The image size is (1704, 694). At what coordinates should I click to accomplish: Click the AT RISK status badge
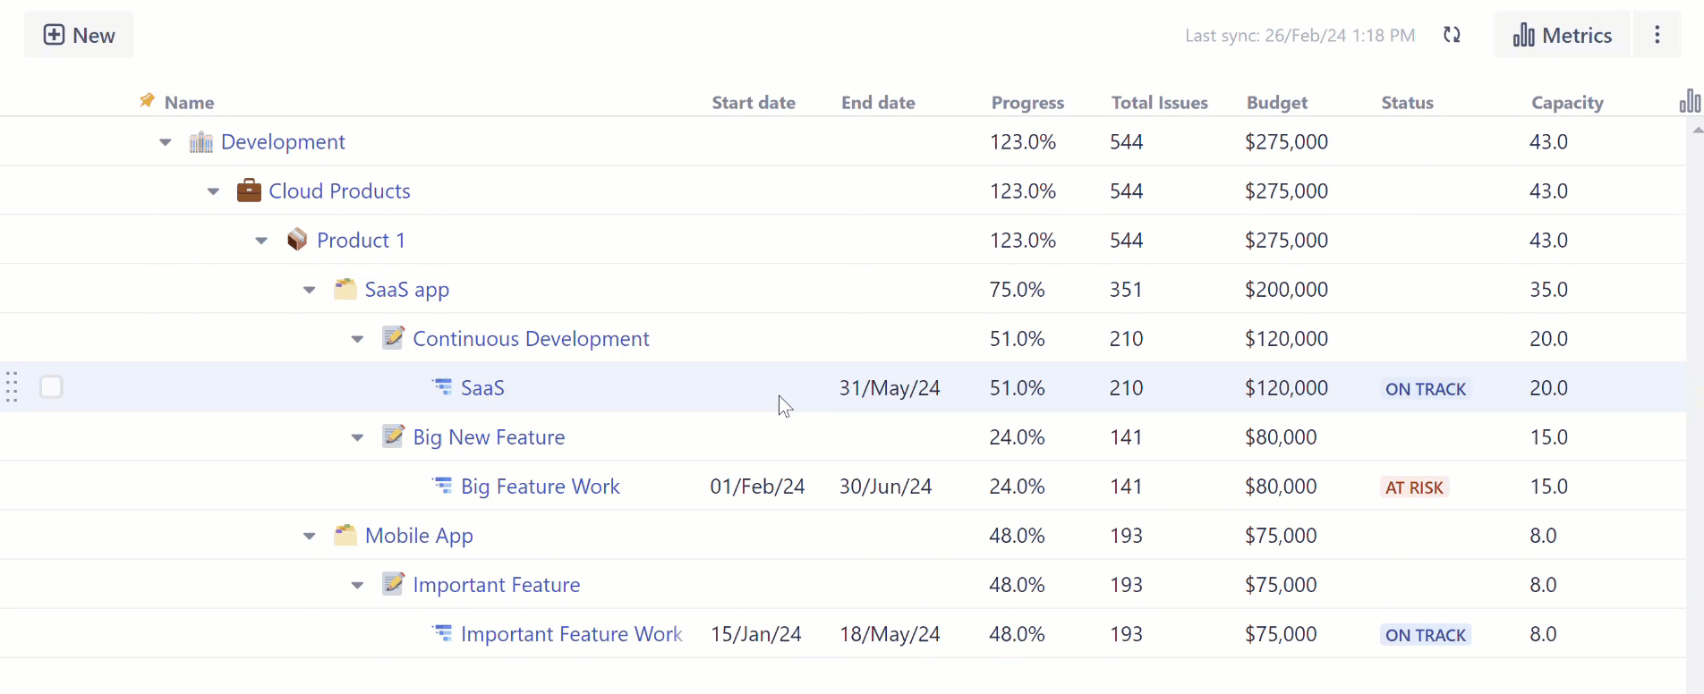(1414, 487)
